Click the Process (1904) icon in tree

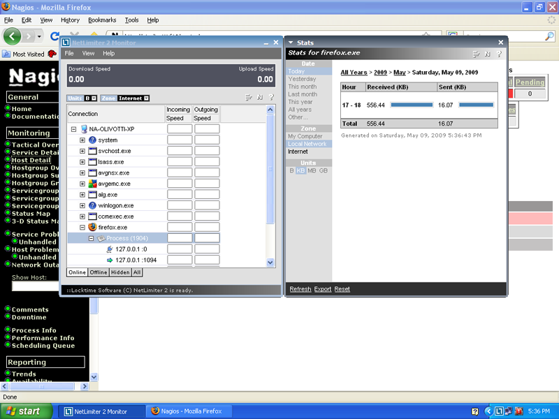coord(101,238)
